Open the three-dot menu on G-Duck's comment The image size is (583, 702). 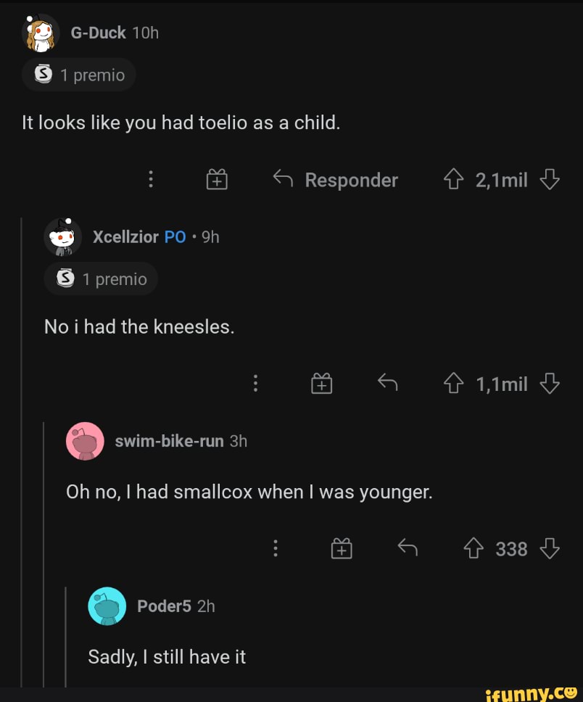pos(150,180)
